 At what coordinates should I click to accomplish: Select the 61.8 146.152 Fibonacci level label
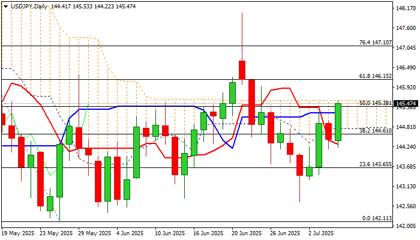coord(375,76)
